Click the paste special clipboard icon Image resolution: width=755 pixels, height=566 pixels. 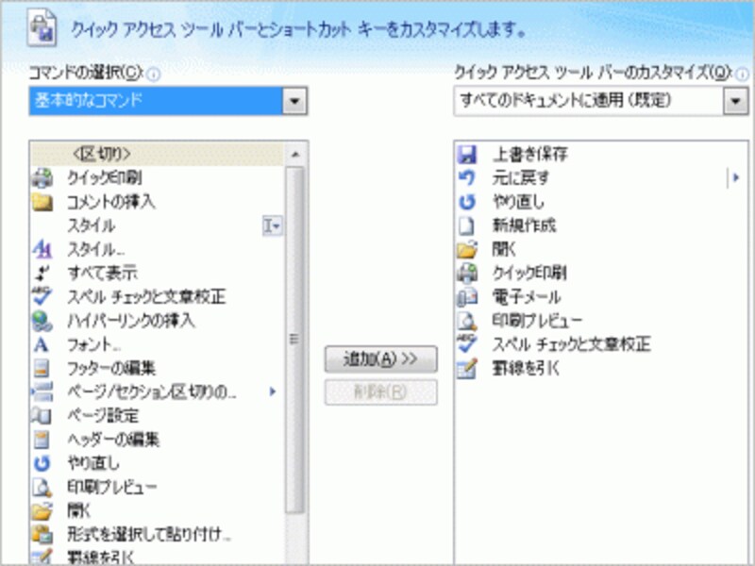point(42,534)
